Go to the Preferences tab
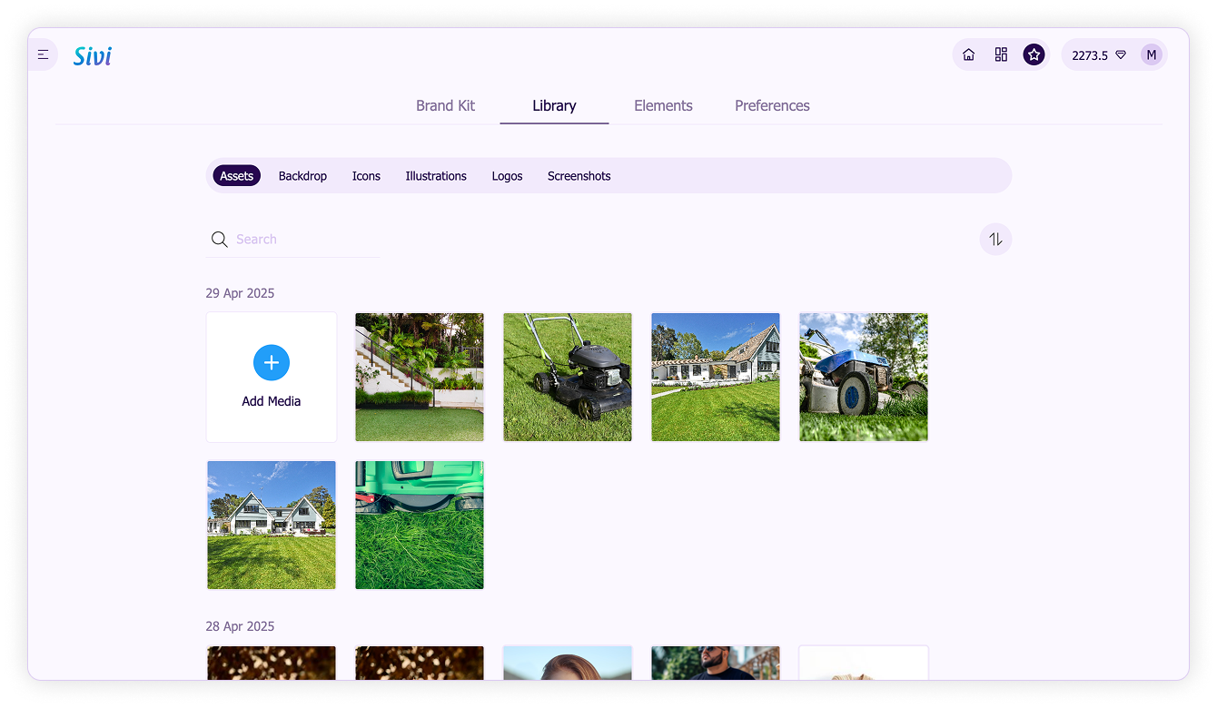This screenshot has width=1217, height=708. (772, 106)
